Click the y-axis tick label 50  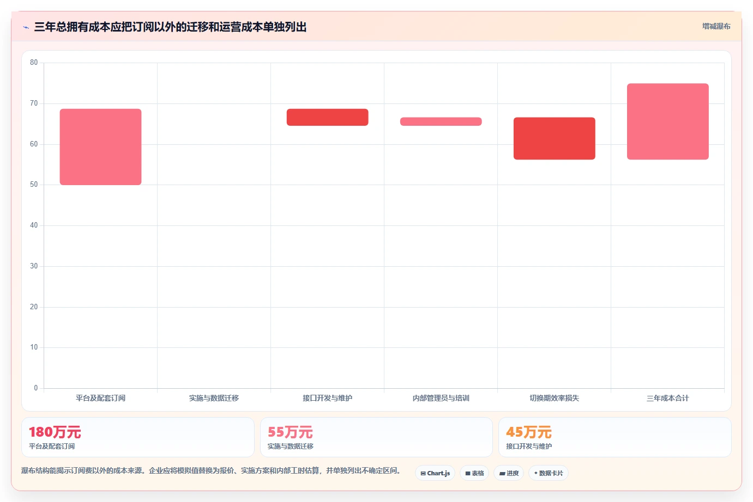34,185
